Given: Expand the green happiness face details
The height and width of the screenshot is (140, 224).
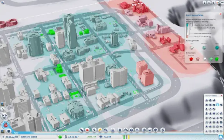Looking at the screenshot, I should coord(60,137).
